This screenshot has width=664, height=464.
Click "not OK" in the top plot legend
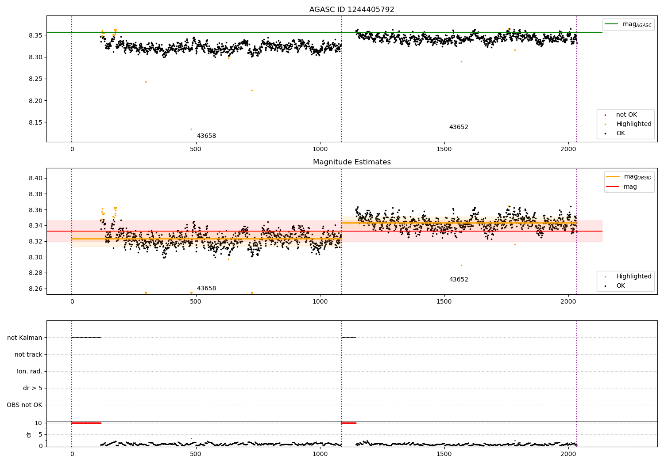(626, 114)
